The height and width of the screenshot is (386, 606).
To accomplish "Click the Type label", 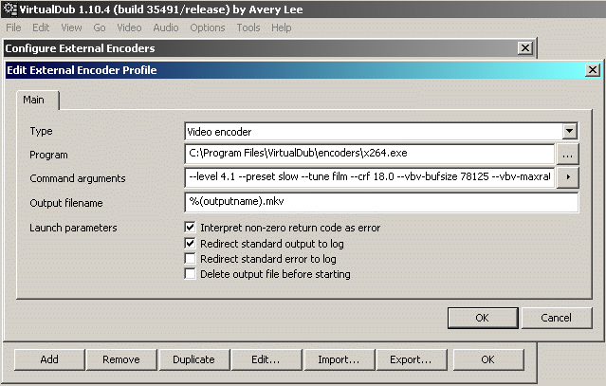I will [41, 132].
